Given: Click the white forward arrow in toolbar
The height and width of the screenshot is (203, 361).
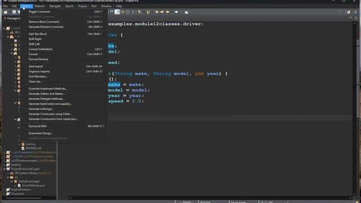Looking at the screenshot, I should 176,12.
